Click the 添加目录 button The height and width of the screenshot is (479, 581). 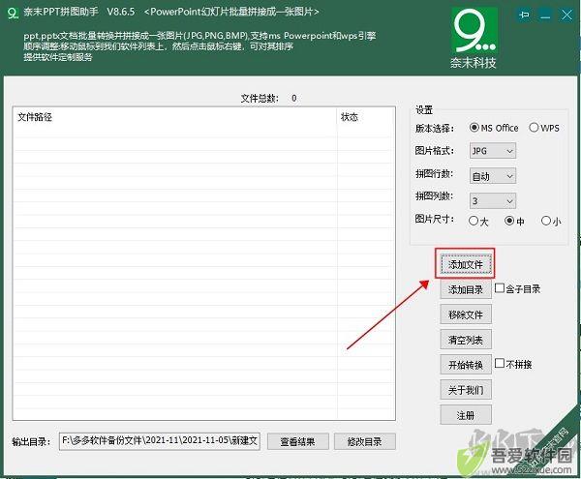click(x=466, y=289)
